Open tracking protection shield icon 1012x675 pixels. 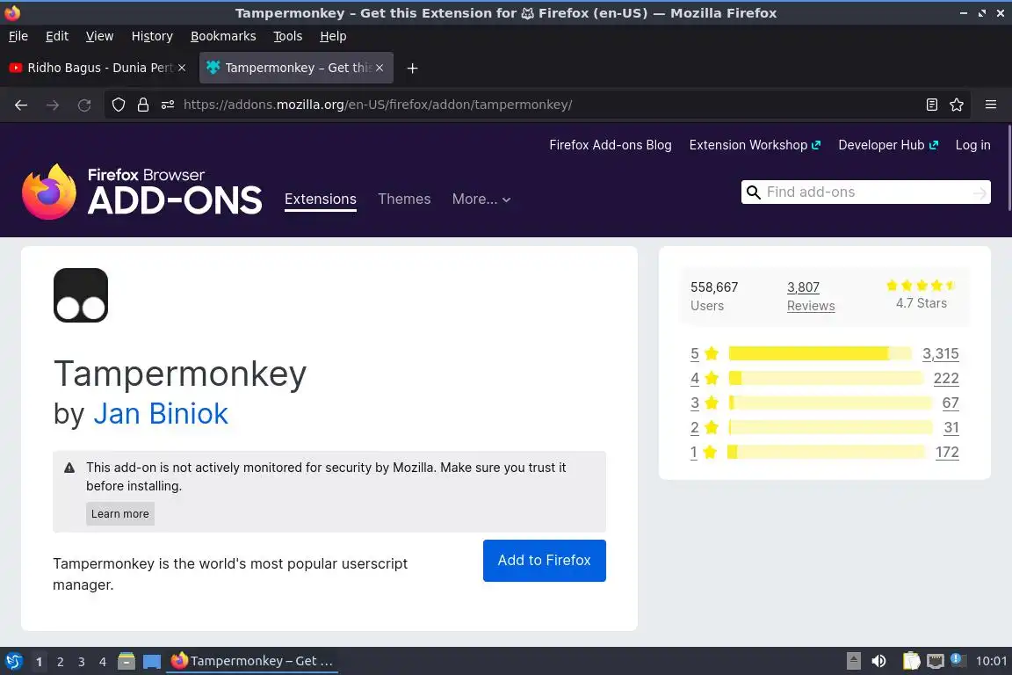point(118,105)
